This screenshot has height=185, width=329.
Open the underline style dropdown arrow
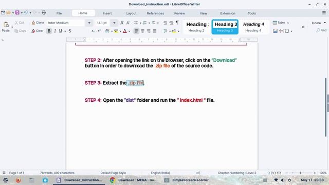[65, 31]
